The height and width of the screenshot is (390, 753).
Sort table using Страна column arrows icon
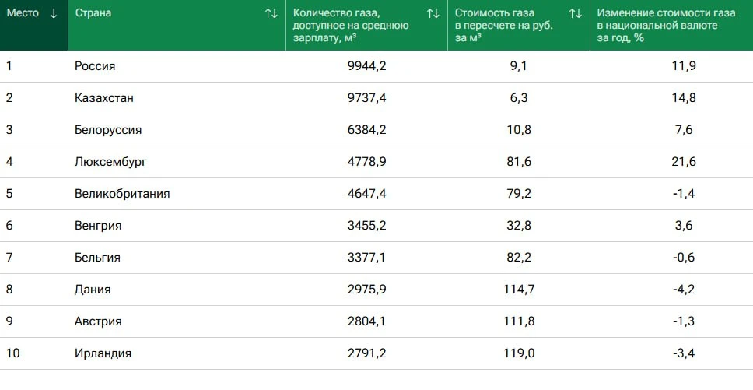pyautogui.click(x=271, y=13)
